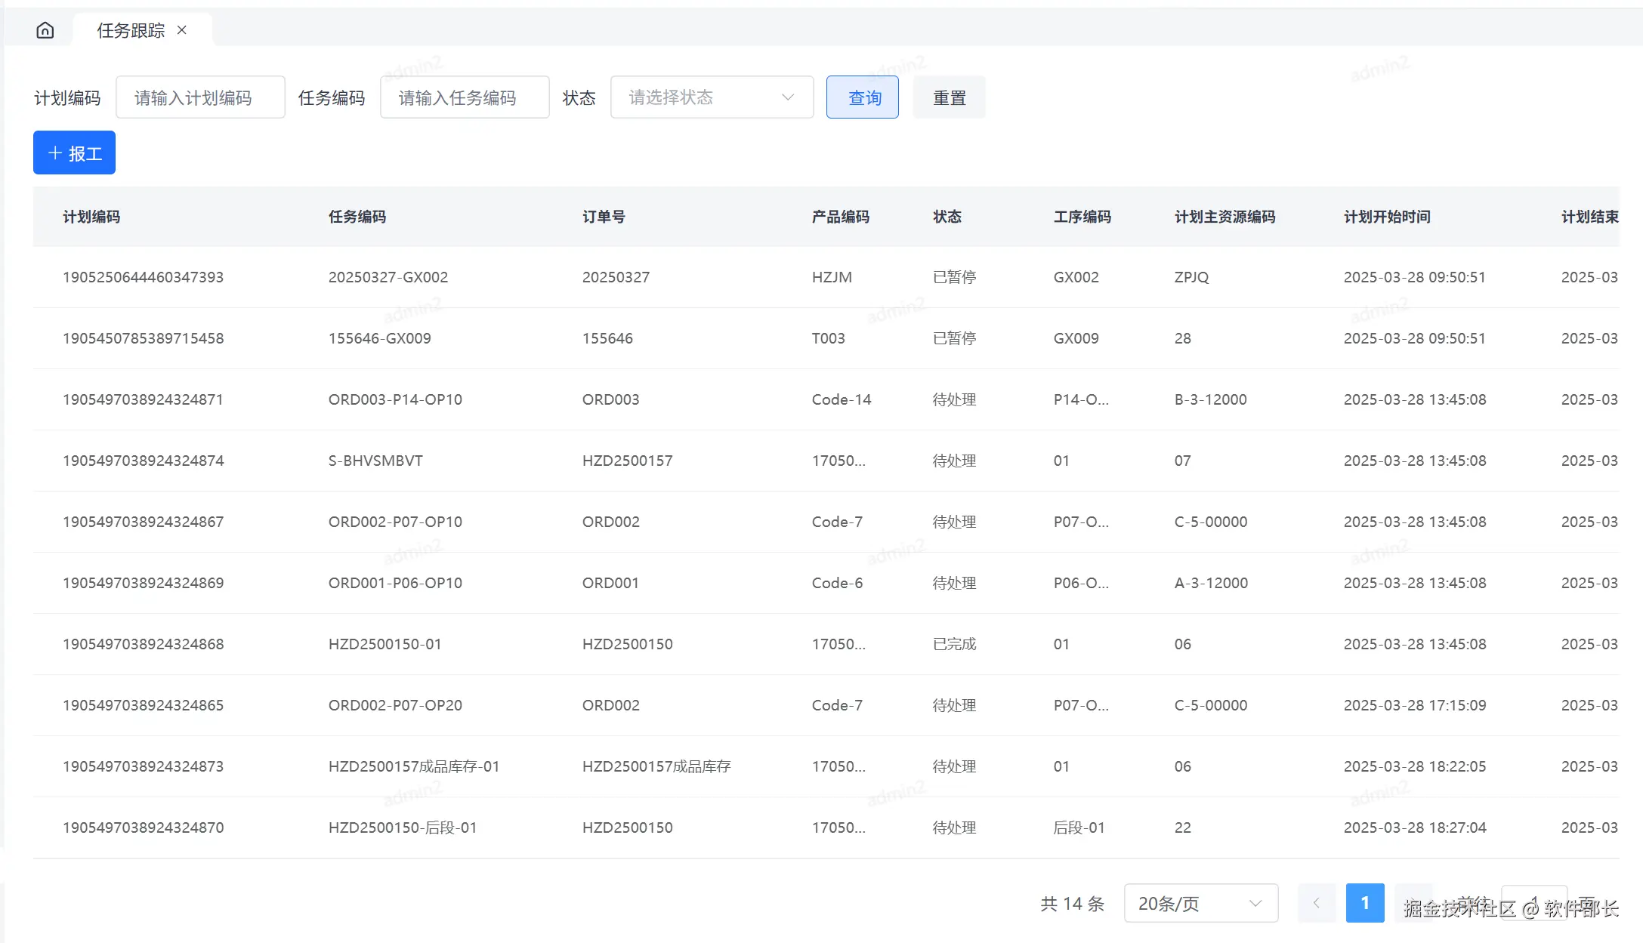Screen dimensions: 1643x943
Task: Open the 状态 select dropdown
Action: coord(712,97)
